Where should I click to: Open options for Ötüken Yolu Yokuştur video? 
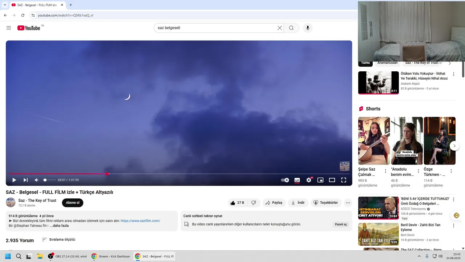(453, 74)
